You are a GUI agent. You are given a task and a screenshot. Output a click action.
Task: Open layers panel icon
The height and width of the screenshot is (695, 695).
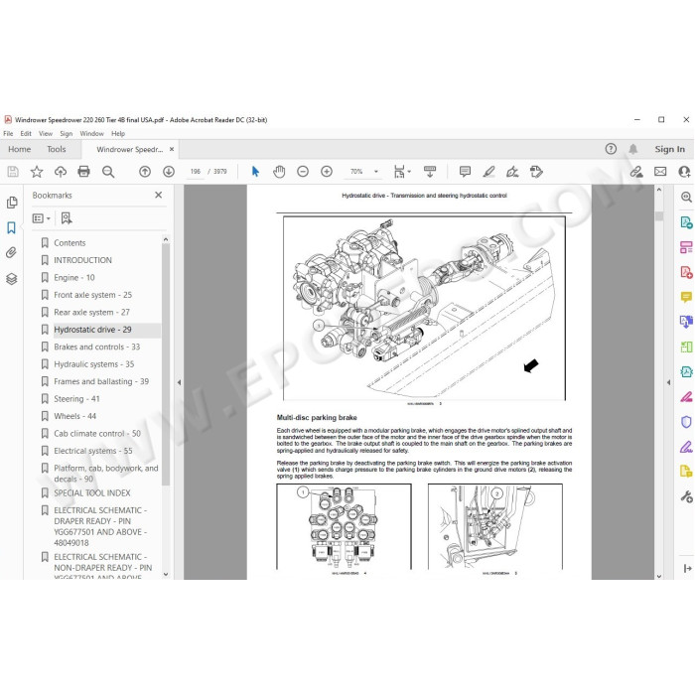pyautogui.click(x=12, y=279)
